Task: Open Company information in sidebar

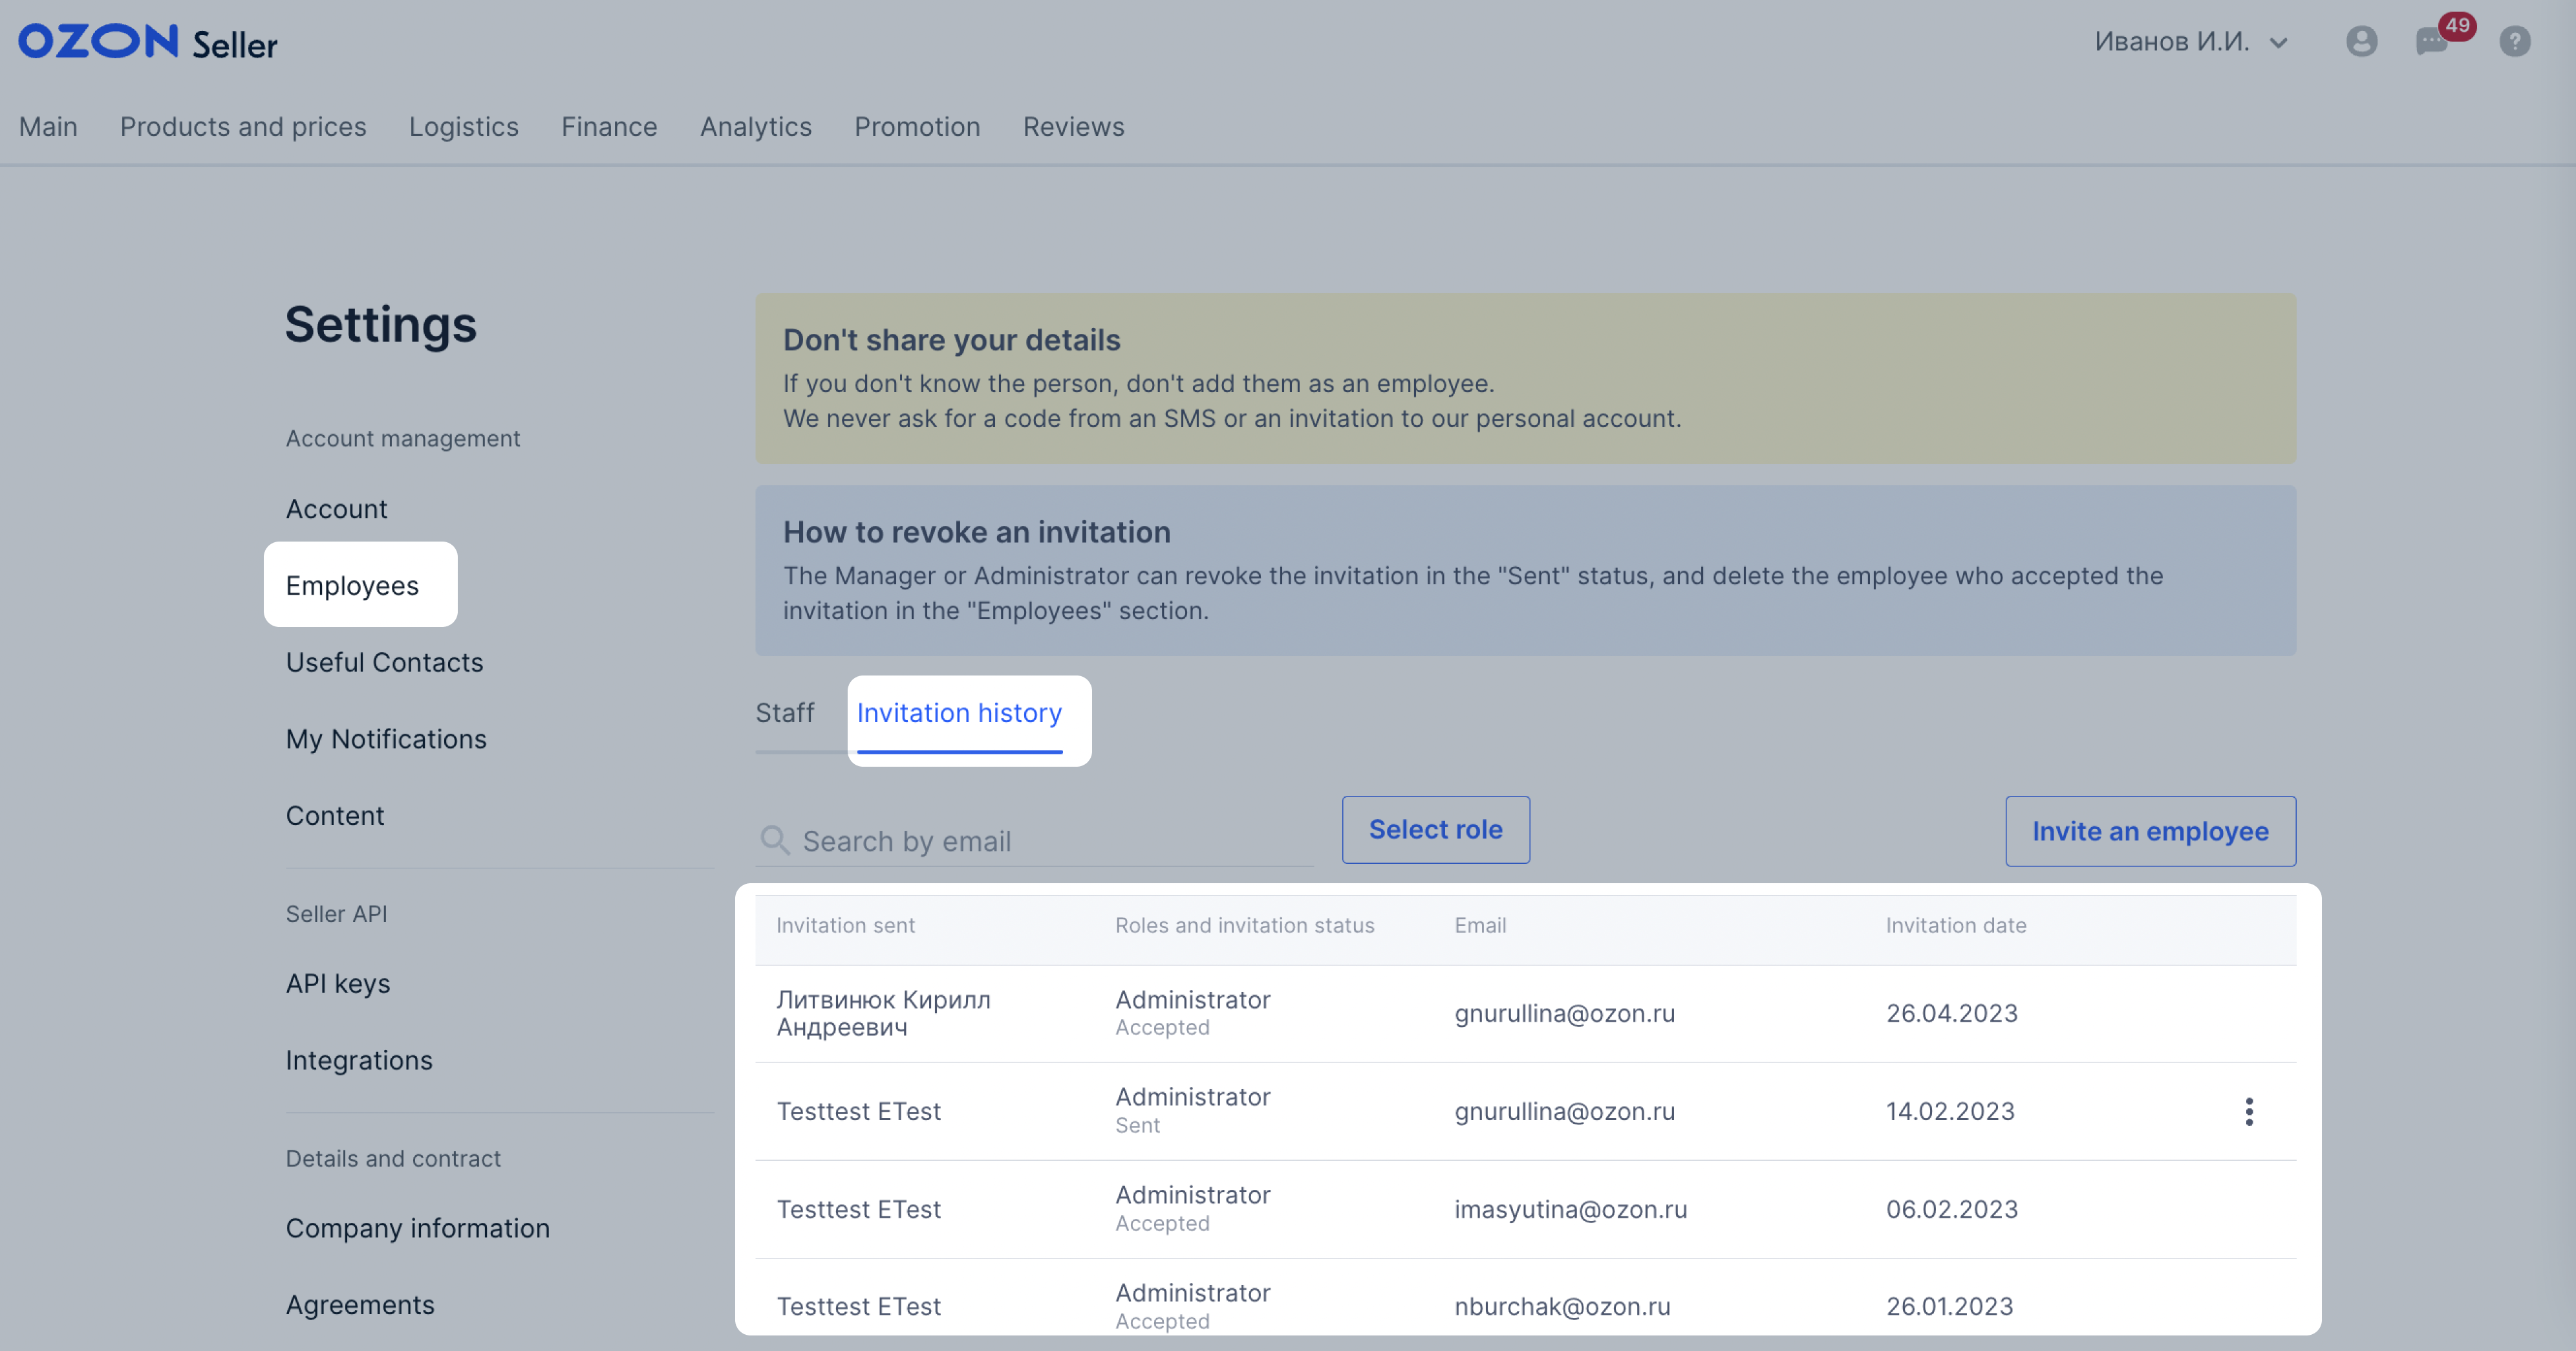Action: click(418, 1228)
